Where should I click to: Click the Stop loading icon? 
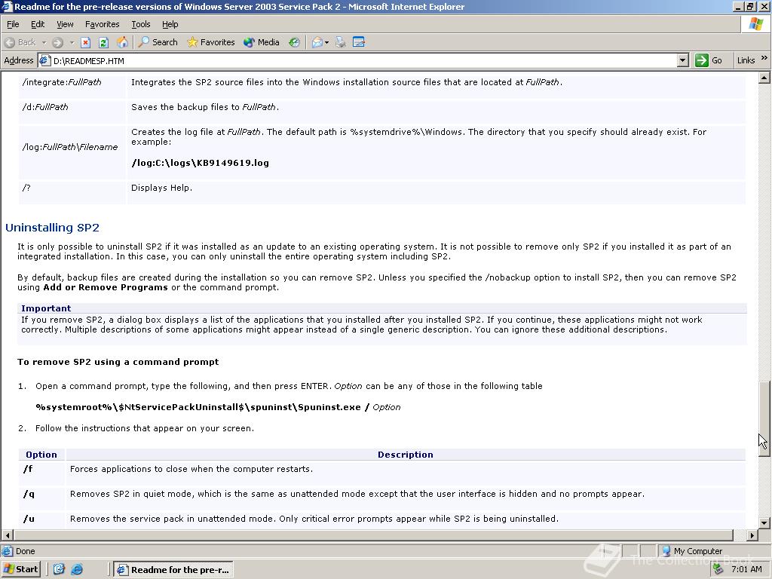click(86, 42)
